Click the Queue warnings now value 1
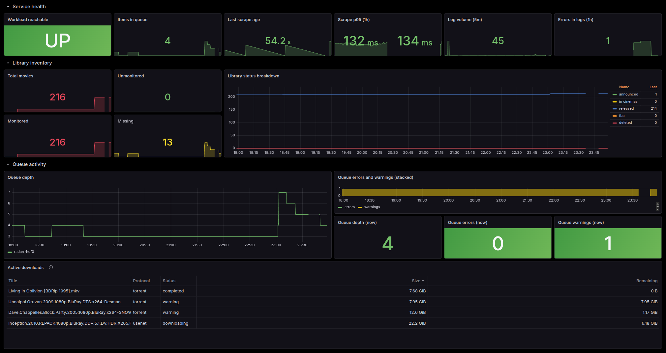This screenshot has width=666, height=353. coord(608,244)
